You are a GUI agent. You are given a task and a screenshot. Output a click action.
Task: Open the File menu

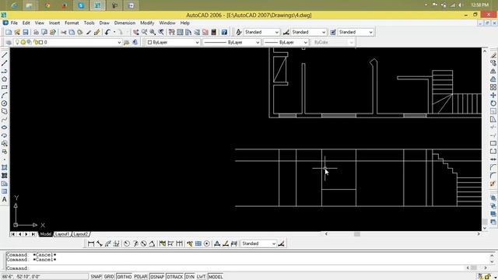(14, 23)
